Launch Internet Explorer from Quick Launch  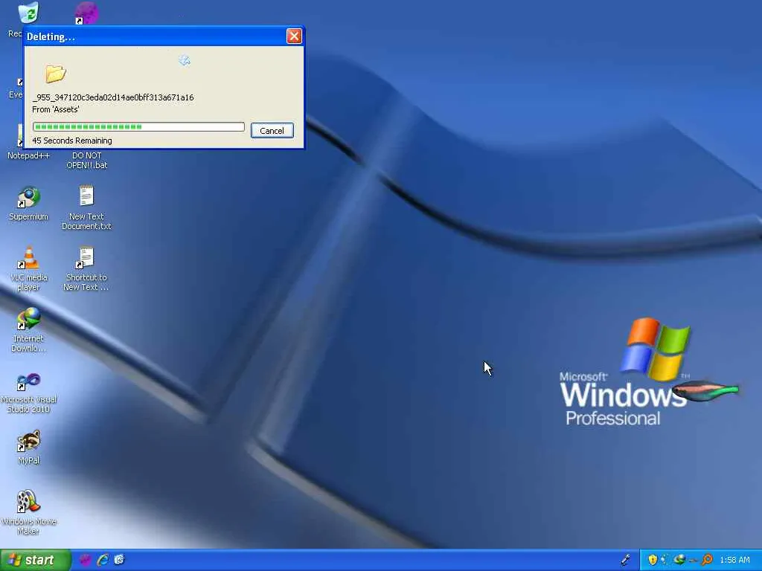coord(103,560)
